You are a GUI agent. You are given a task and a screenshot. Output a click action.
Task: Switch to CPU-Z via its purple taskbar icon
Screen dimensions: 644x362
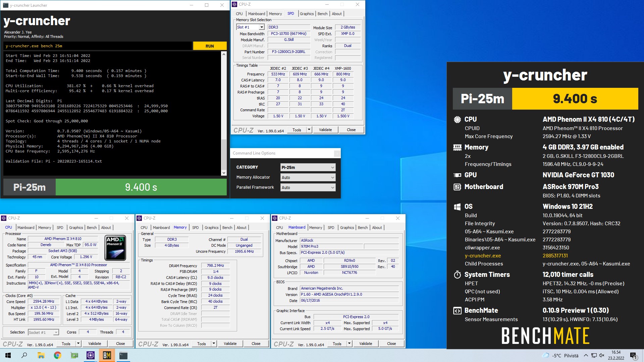91,355
